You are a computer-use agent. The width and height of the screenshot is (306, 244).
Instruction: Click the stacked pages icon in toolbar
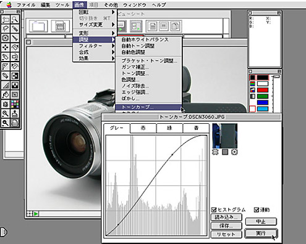(x=175, y=26)
